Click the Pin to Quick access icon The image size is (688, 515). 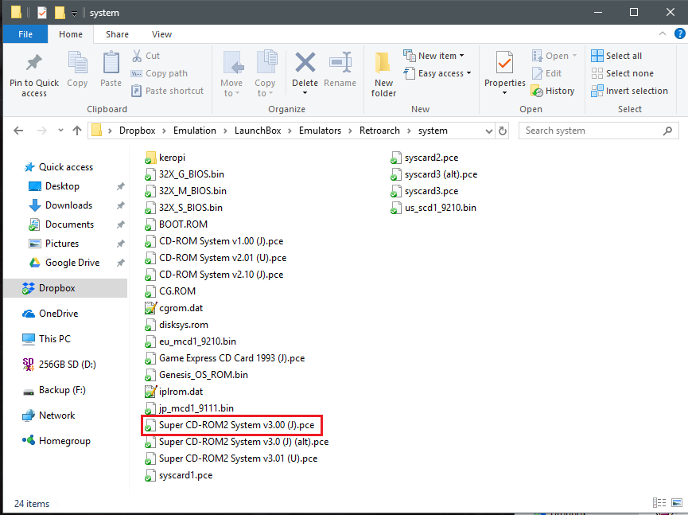(33, 63)
